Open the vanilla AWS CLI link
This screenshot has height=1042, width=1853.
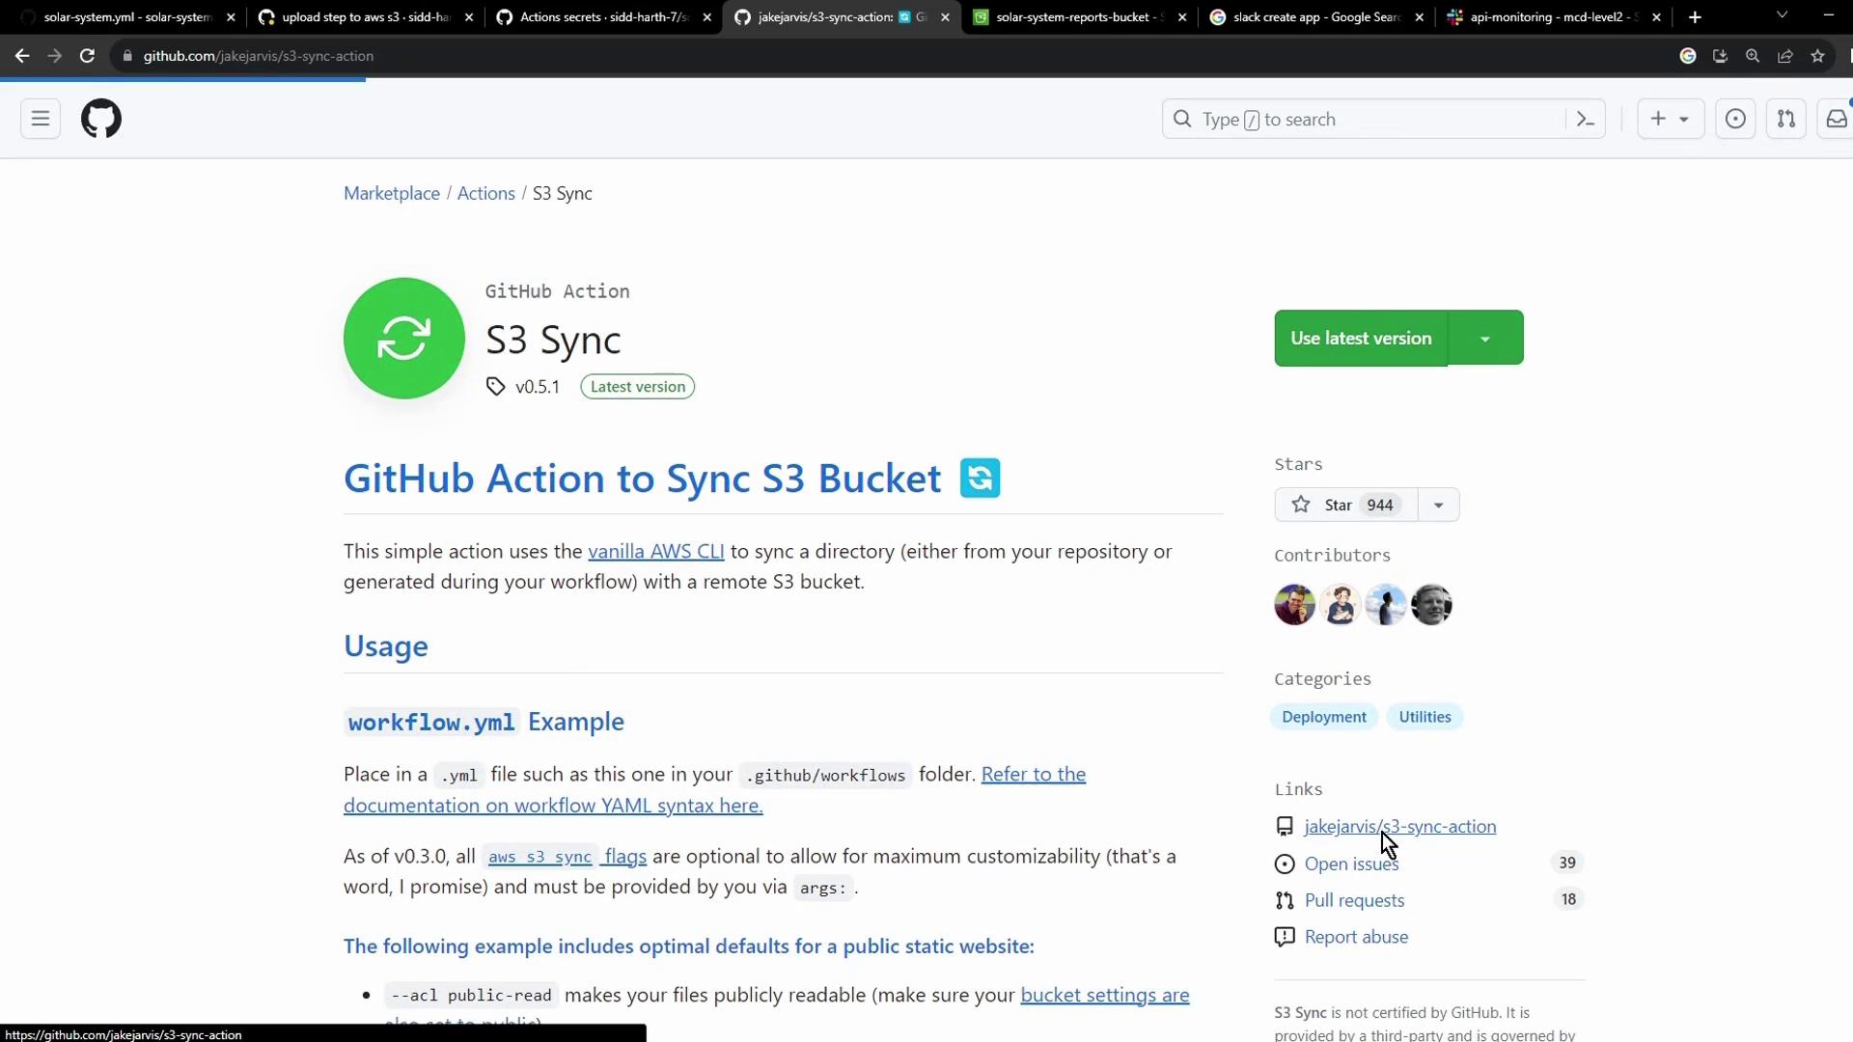(655, 552)
